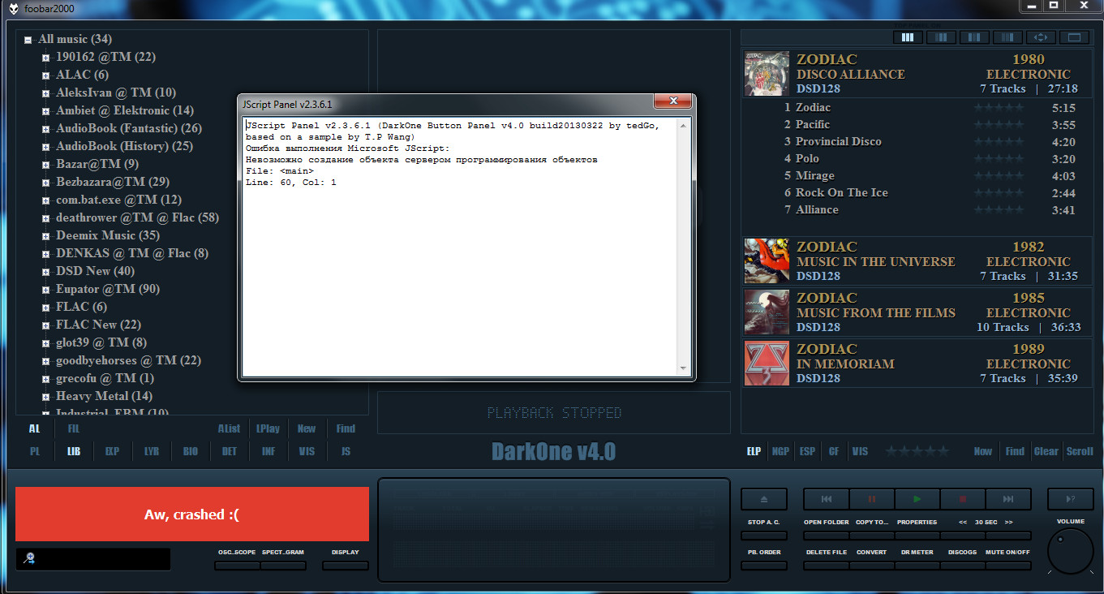
Task: Expand the AudioBook (Fantastic) node
Action: (x=46, y=129)
